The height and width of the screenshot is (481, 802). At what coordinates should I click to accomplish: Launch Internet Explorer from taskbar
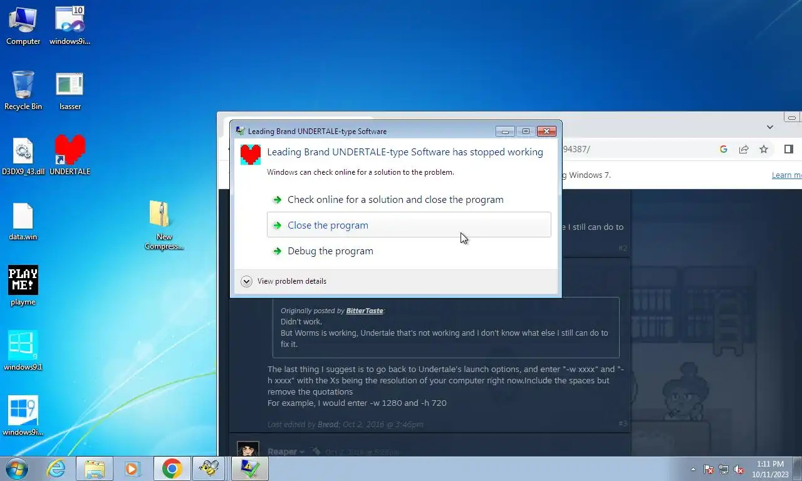pyautogui.click(x=56, y=468)
